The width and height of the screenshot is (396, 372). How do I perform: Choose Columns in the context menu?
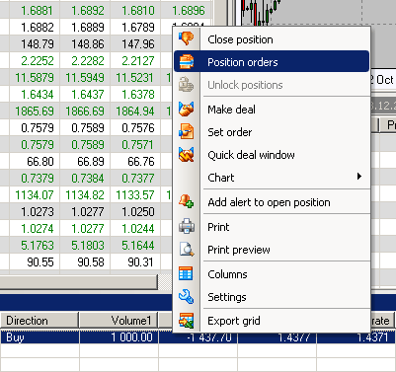(272, 274)
